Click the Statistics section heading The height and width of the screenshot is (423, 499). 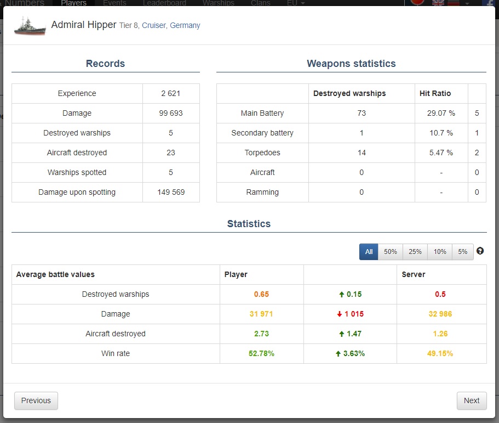click(249, 224)
